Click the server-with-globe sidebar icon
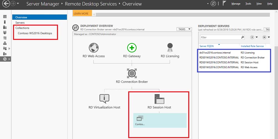Image resolution: width=278 pixels, height=139 pixels. pos(5,54)
